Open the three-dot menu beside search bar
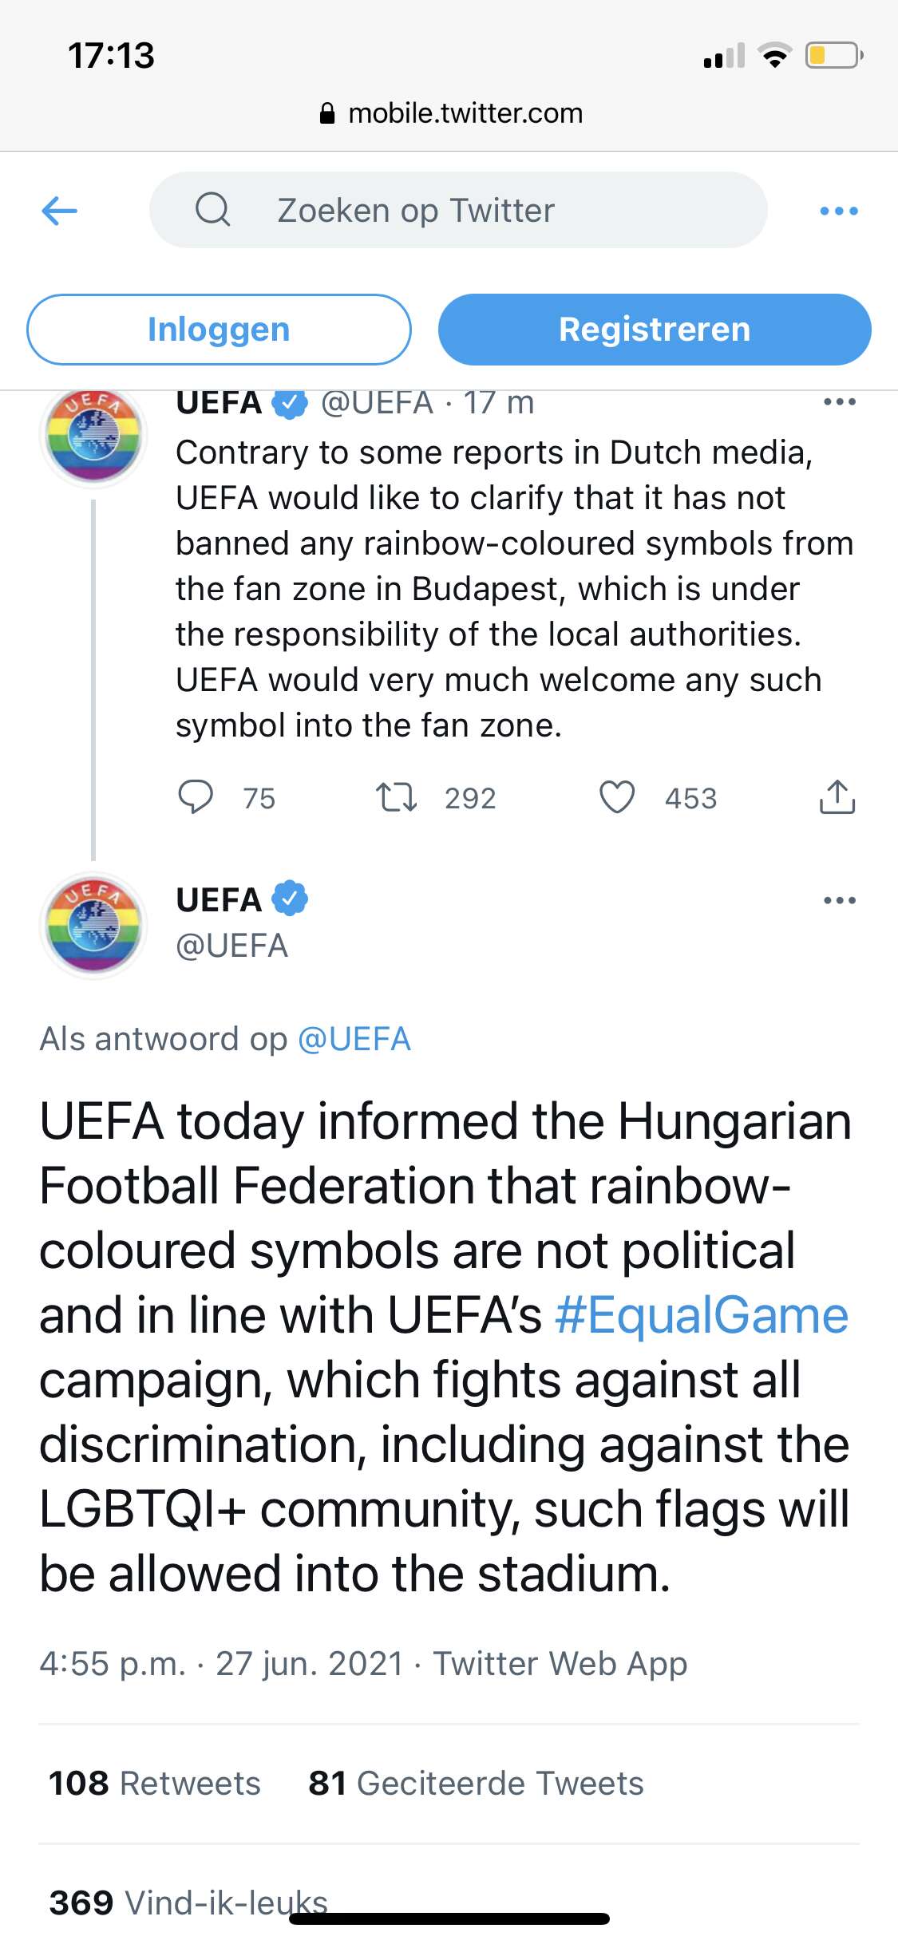Image resolution: width=898 pixels, height=1944 pixels. click(x=839, y=211)
